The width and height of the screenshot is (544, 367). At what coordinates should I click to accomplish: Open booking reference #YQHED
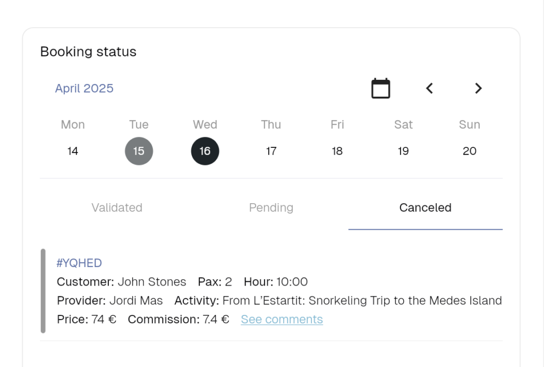(x=79, y=263)
